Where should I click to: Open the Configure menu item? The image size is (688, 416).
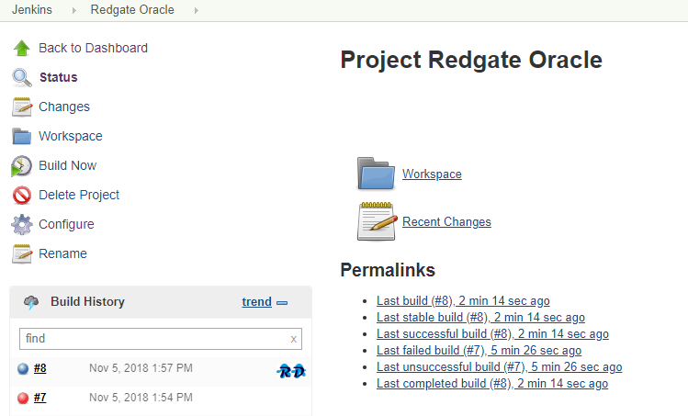point(66,224)
